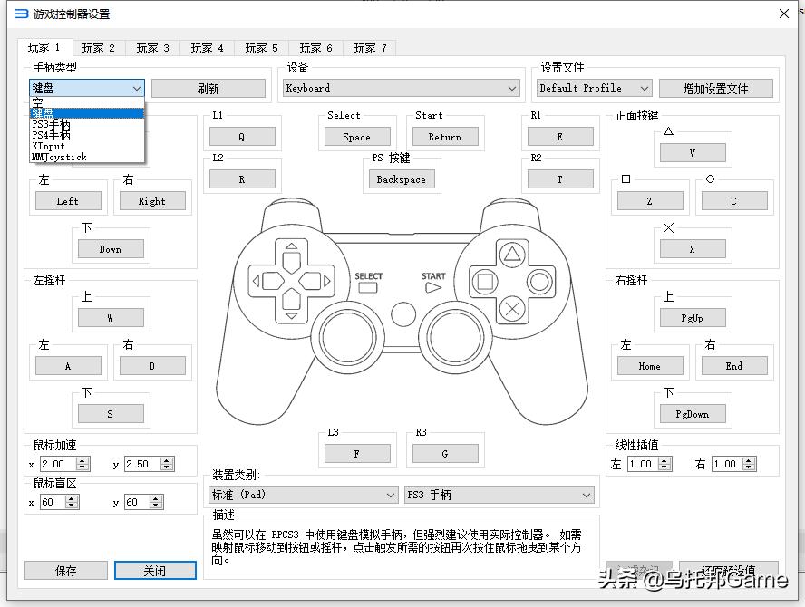805x607 pixels.
Task: Rebind the Select key mapped to Space
Action: (356, 137)
